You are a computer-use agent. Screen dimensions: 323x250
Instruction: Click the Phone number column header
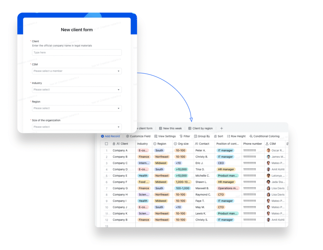coord(252,144)
